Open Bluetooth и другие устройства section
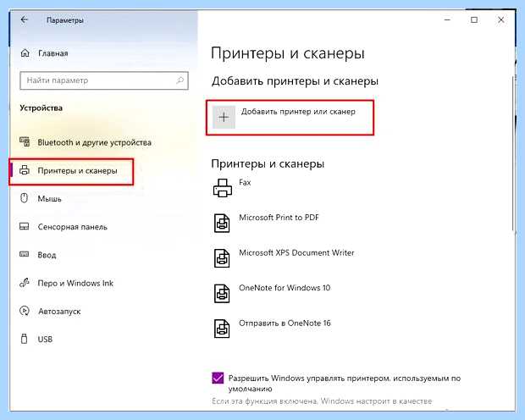 click(95, 142)
